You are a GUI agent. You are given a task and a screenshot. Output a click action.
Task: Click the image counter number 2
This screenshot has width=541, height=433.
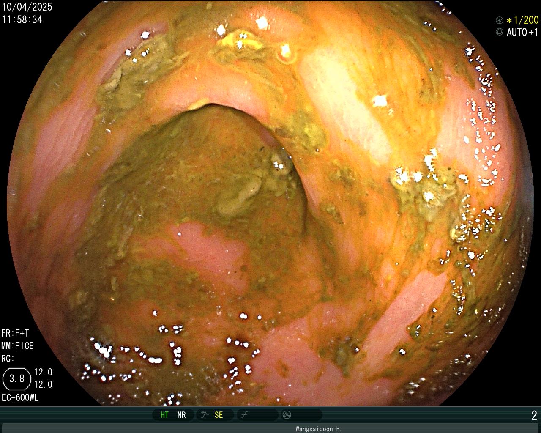[x=534, y=415]
